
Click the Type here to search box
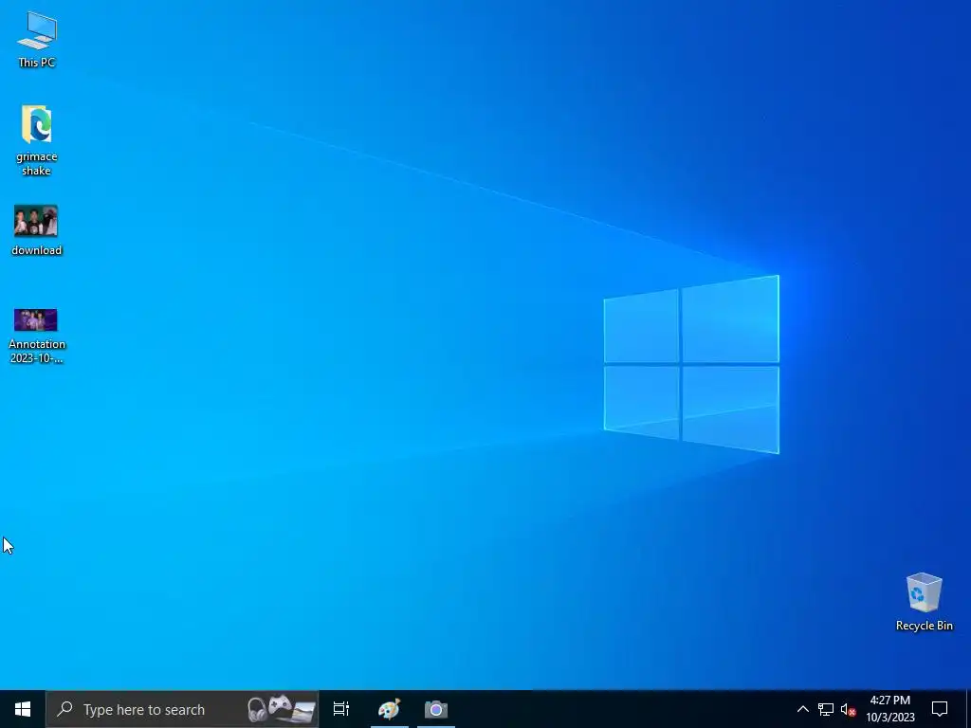(x=182, y=709)
